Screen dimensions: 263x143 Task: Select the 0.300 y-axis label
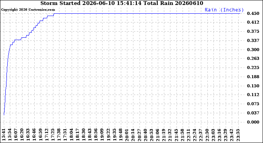tap(253, 50)
